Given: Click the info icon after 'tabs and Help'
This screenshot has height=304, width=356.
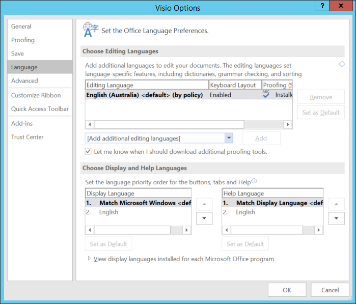Looking at the screenshot, I should pos(254,181).
